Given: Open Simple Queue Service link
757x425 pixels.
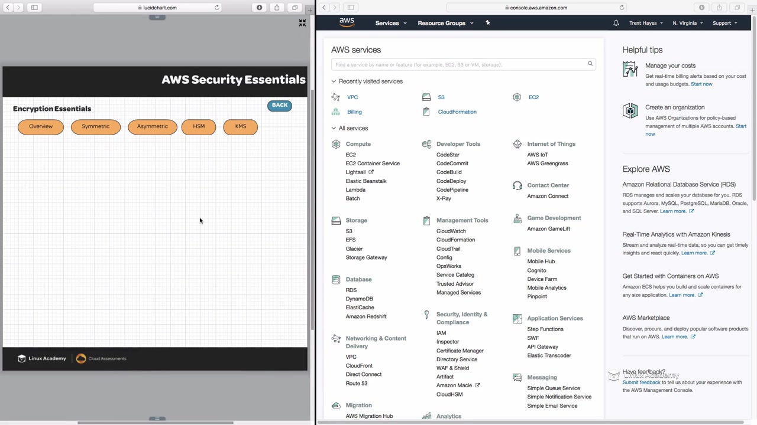Looking at the screenshot, I should tap(554, 388).
